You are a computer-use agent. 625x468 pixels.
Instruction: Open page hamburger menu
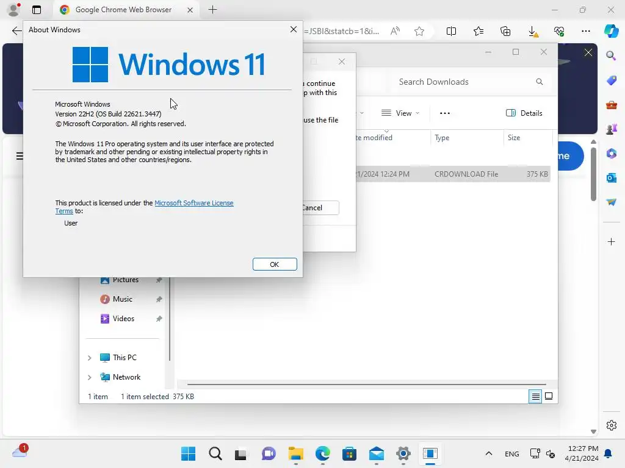20,156
